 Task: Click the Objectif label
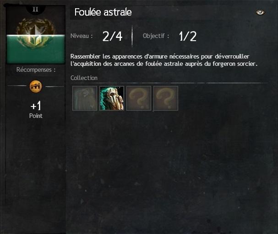156,36
